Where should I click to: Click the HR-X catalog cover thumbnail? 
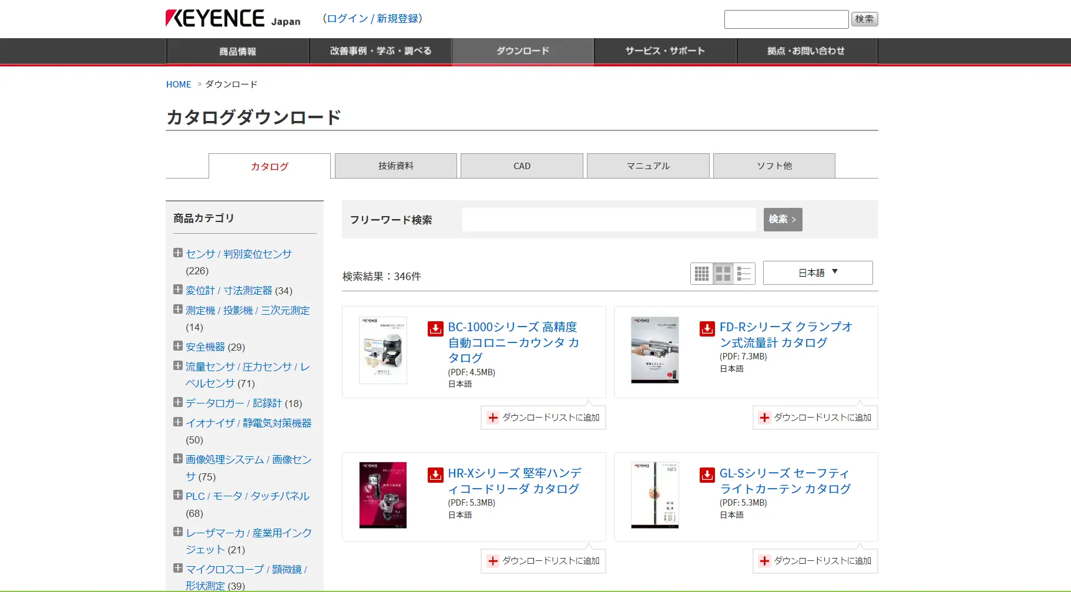pyautogui.click(x=383, y=495)
